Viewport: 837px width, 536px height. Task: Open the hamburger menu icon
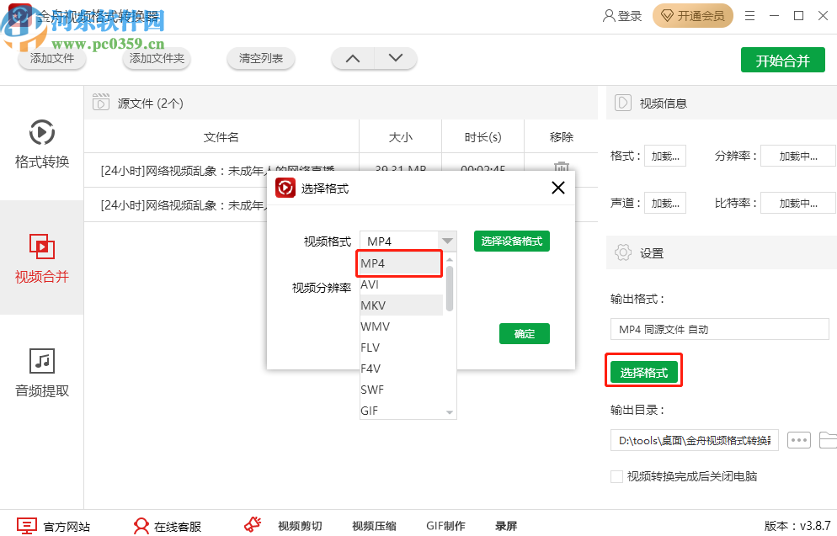pyautogui.click(x=750, y=16)
